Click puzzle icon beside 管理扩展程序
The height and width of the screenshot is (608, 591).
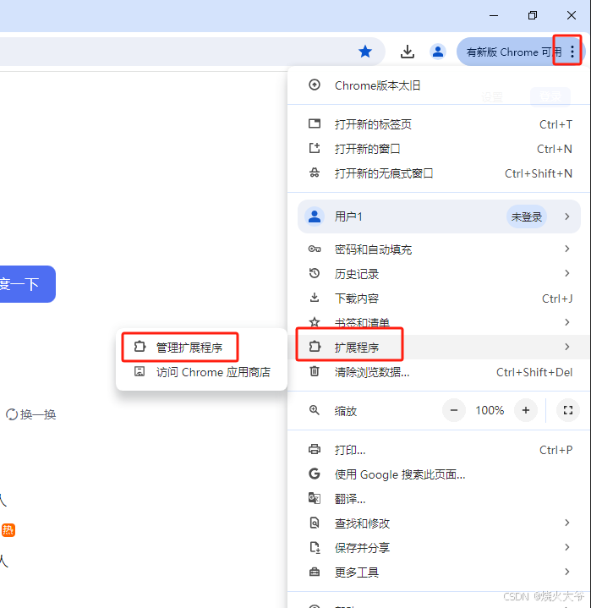[x=140, y=346]
